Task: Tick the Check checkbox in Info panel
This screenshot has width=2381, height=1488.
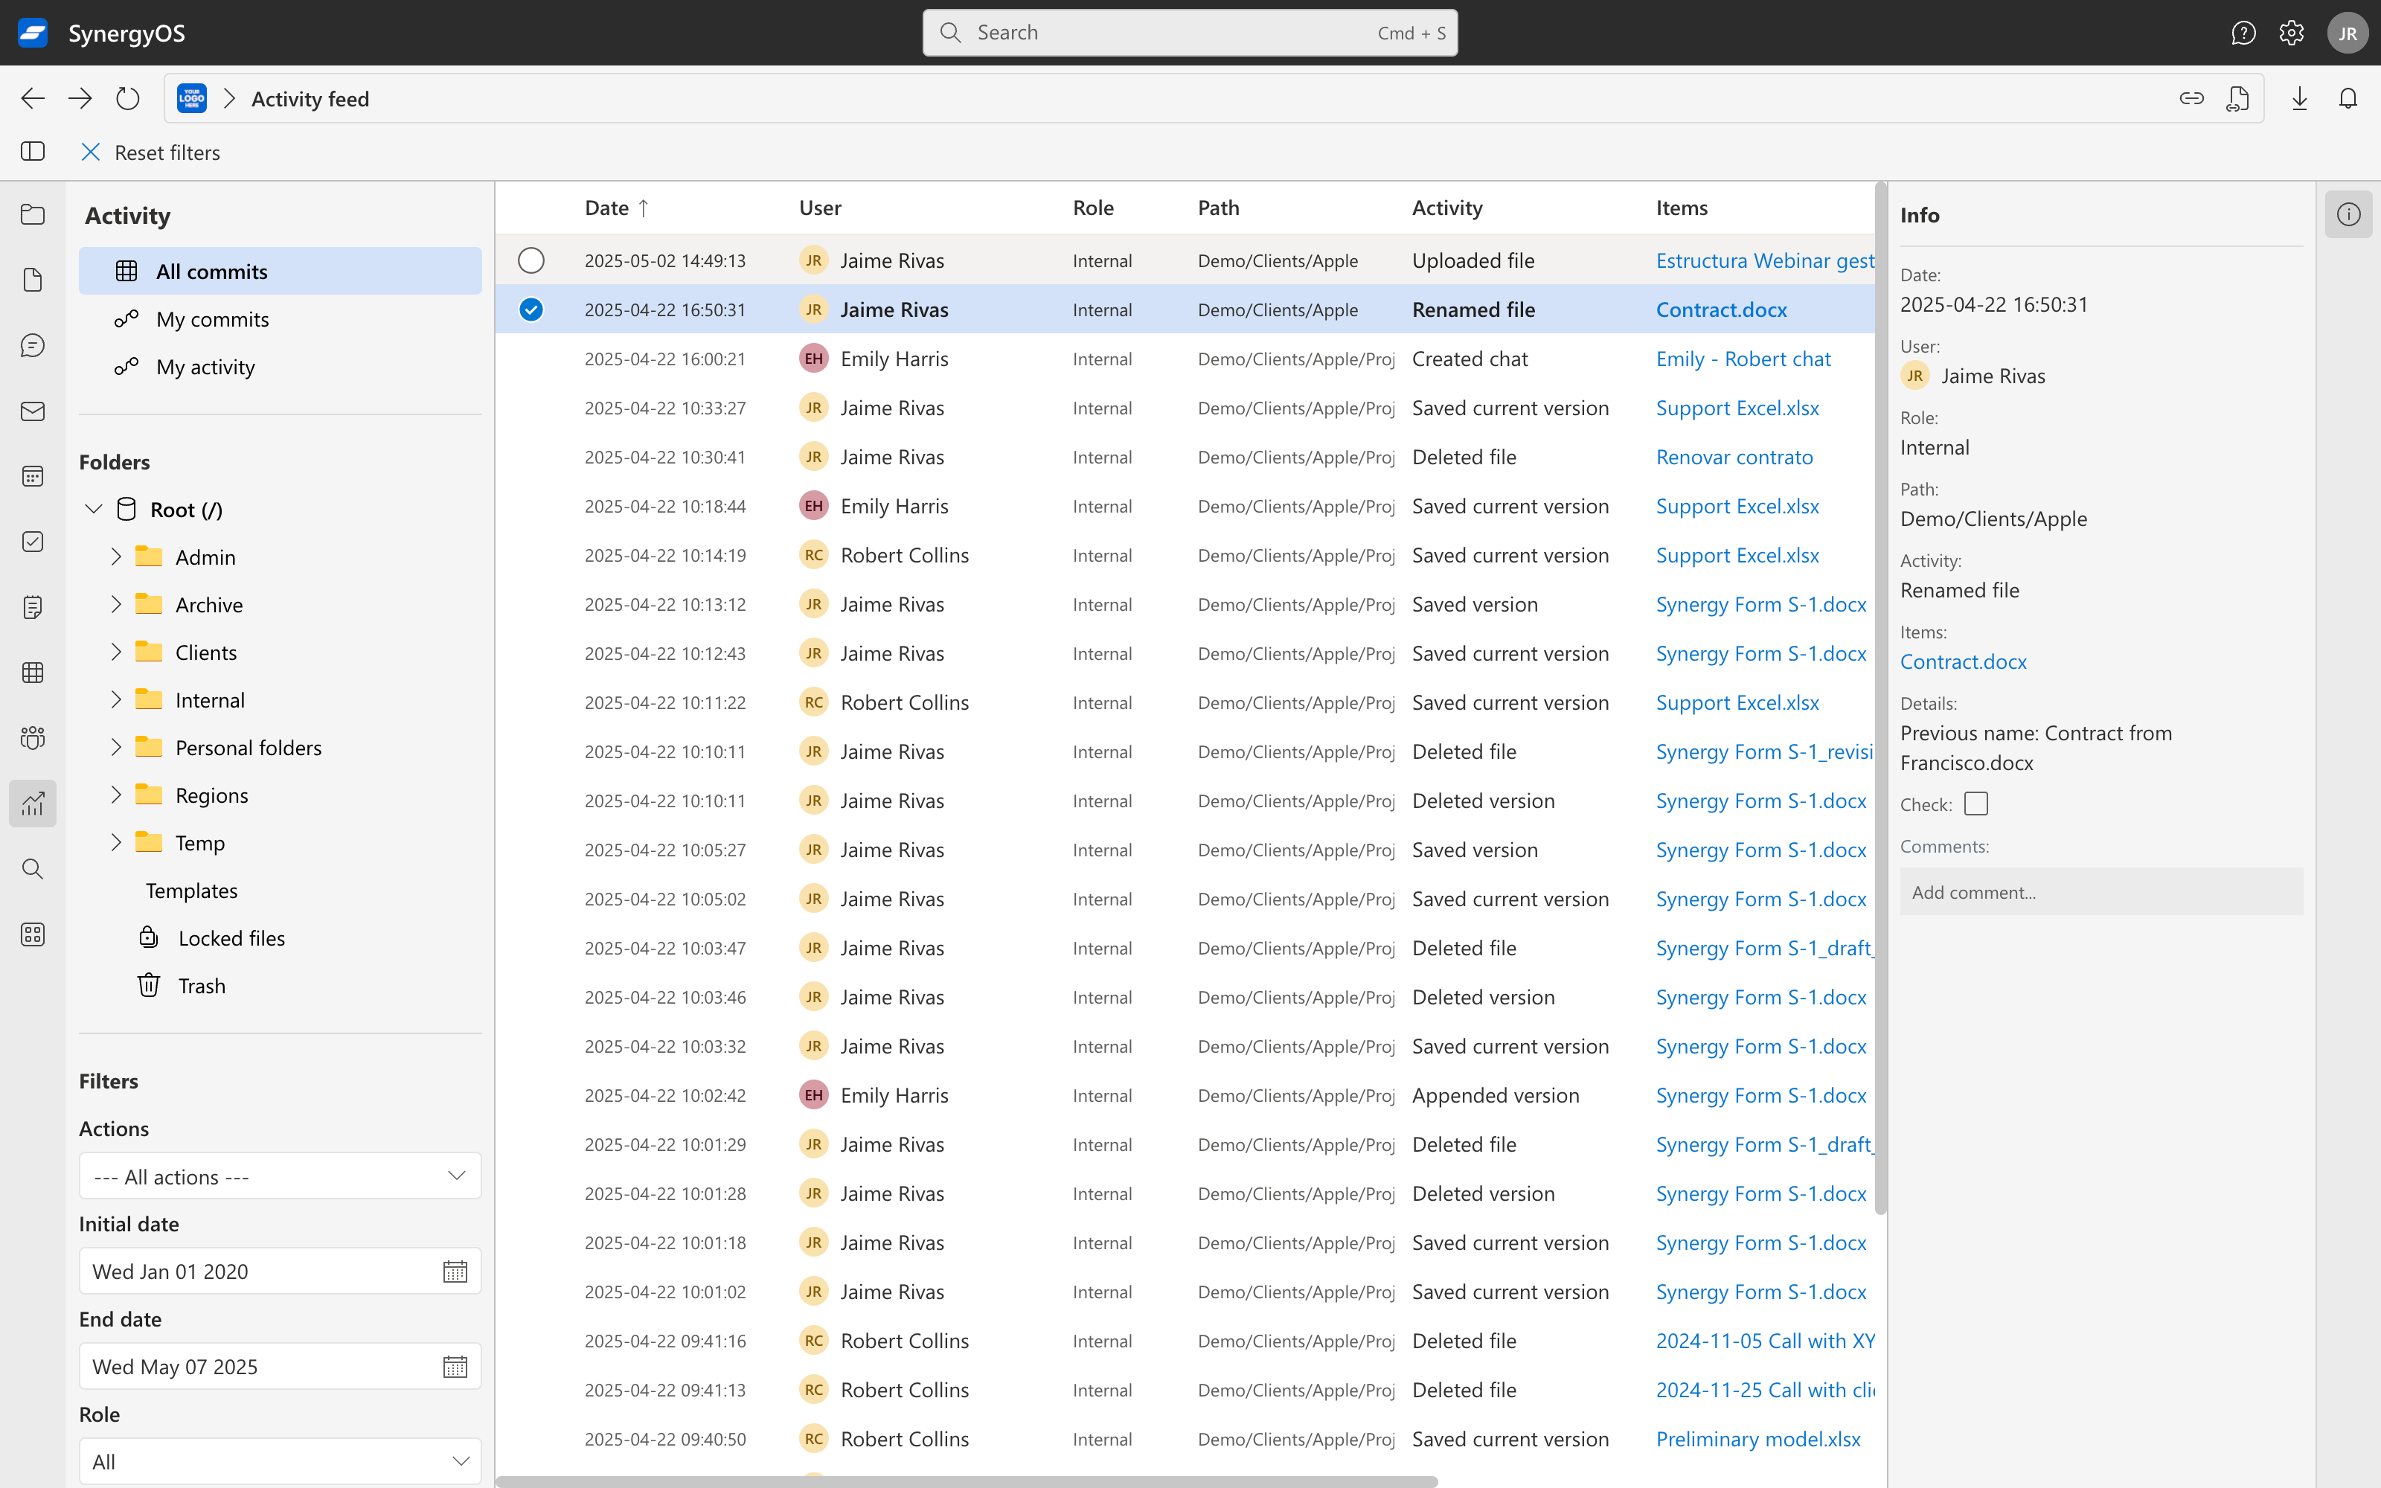Action: pos(1975,804)
